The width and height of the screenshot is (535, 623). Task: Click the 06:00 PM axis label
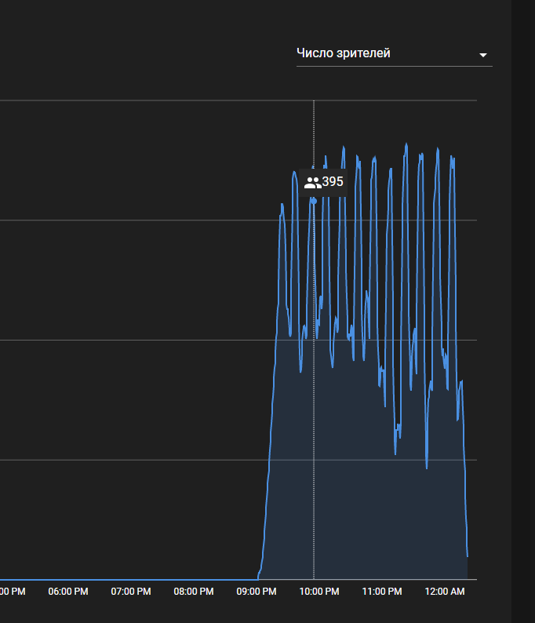(68, 591)
